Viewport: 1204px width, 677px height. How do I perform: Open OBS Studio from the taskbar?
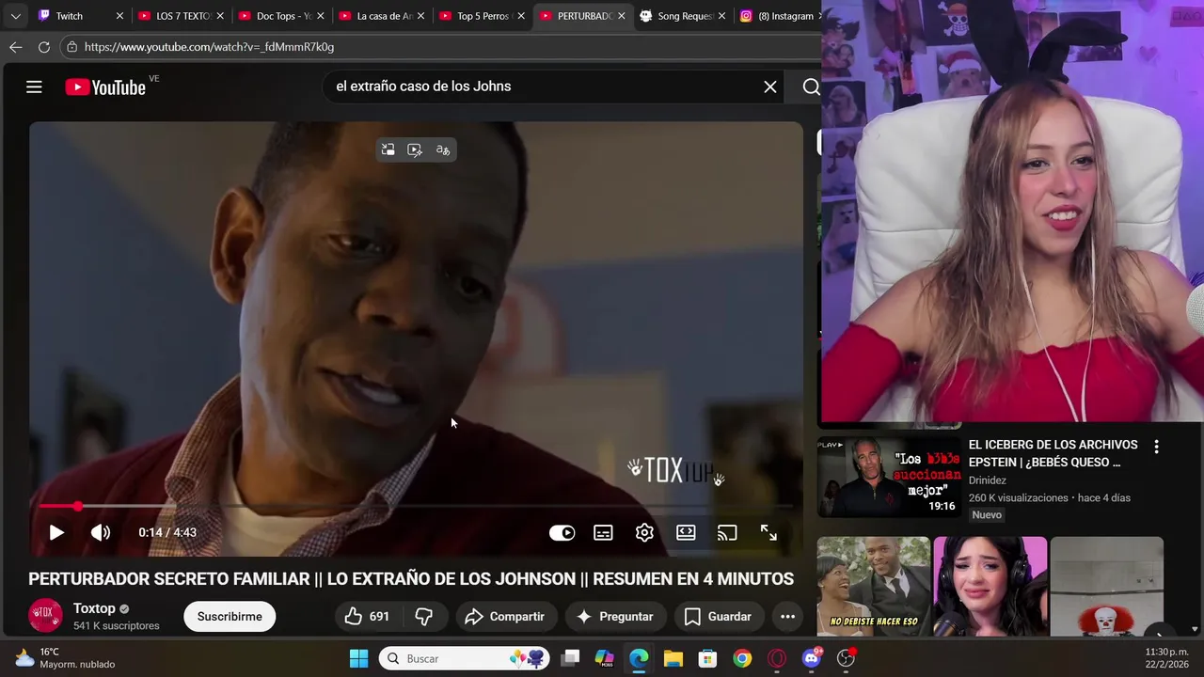[x=846, y=658]
